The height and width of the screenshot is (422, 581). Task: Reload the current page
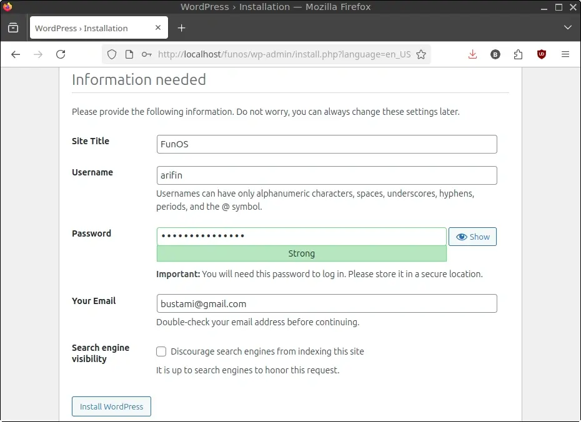61,54
